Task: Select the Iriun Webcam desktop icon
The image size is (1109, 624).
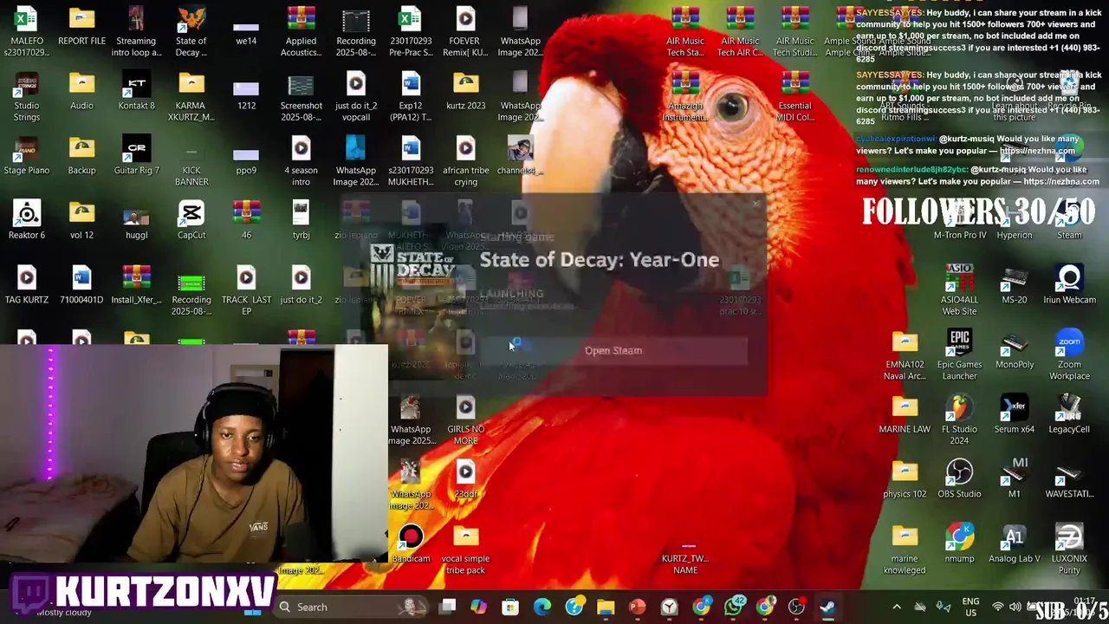Action: pyautogui.click(x=1069, y=285)
